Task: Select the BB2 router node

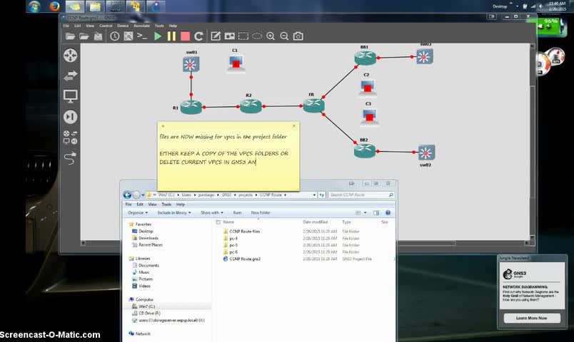Action: (365, 150)
